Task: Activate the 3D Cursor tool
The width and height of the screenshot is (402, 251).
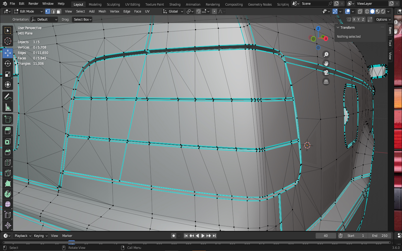Action: click(x=8, y=41)
